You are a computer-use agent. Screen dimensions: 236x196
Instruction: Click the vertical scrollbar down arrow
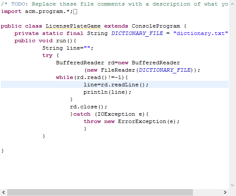(x=233, y=185)
